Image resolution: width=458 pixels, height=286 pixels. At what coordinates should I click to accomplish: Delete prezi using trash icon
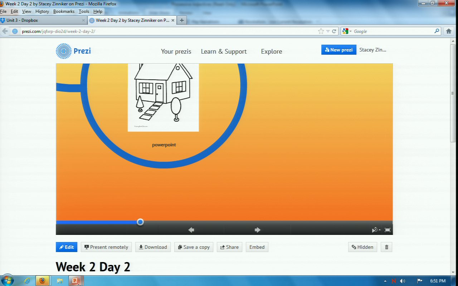pos(386,247)
